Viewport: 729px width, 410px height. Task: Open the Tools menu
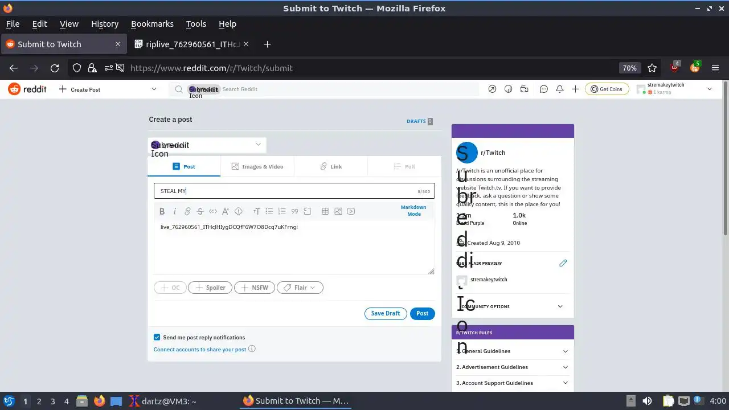[196, 24]
